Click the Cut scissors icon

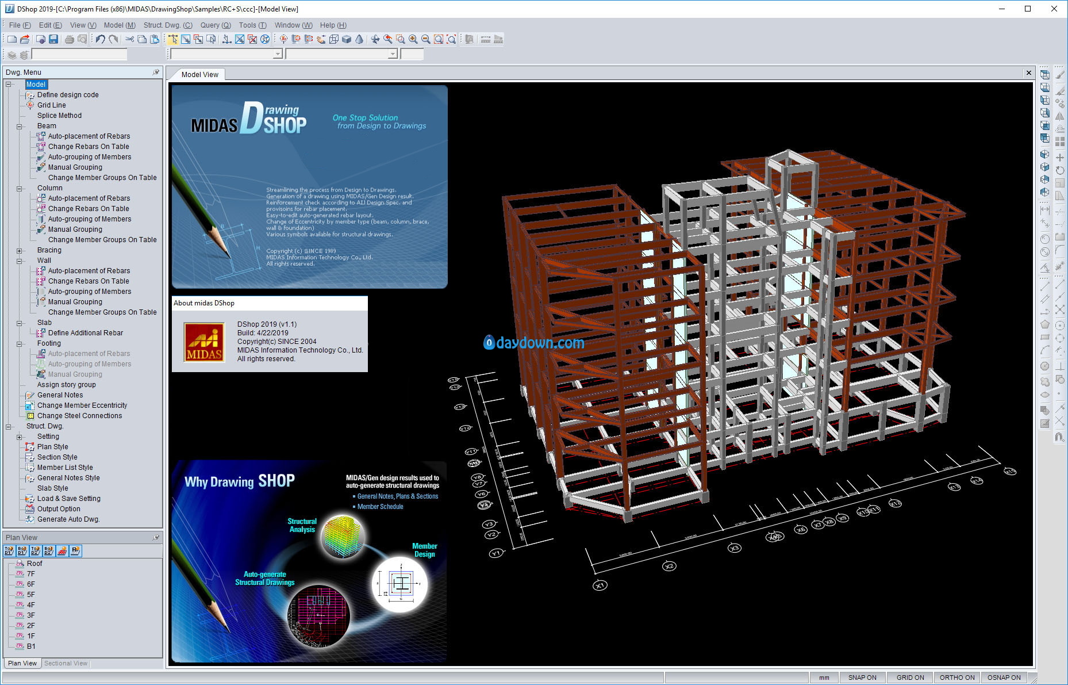tap(129, 39)
